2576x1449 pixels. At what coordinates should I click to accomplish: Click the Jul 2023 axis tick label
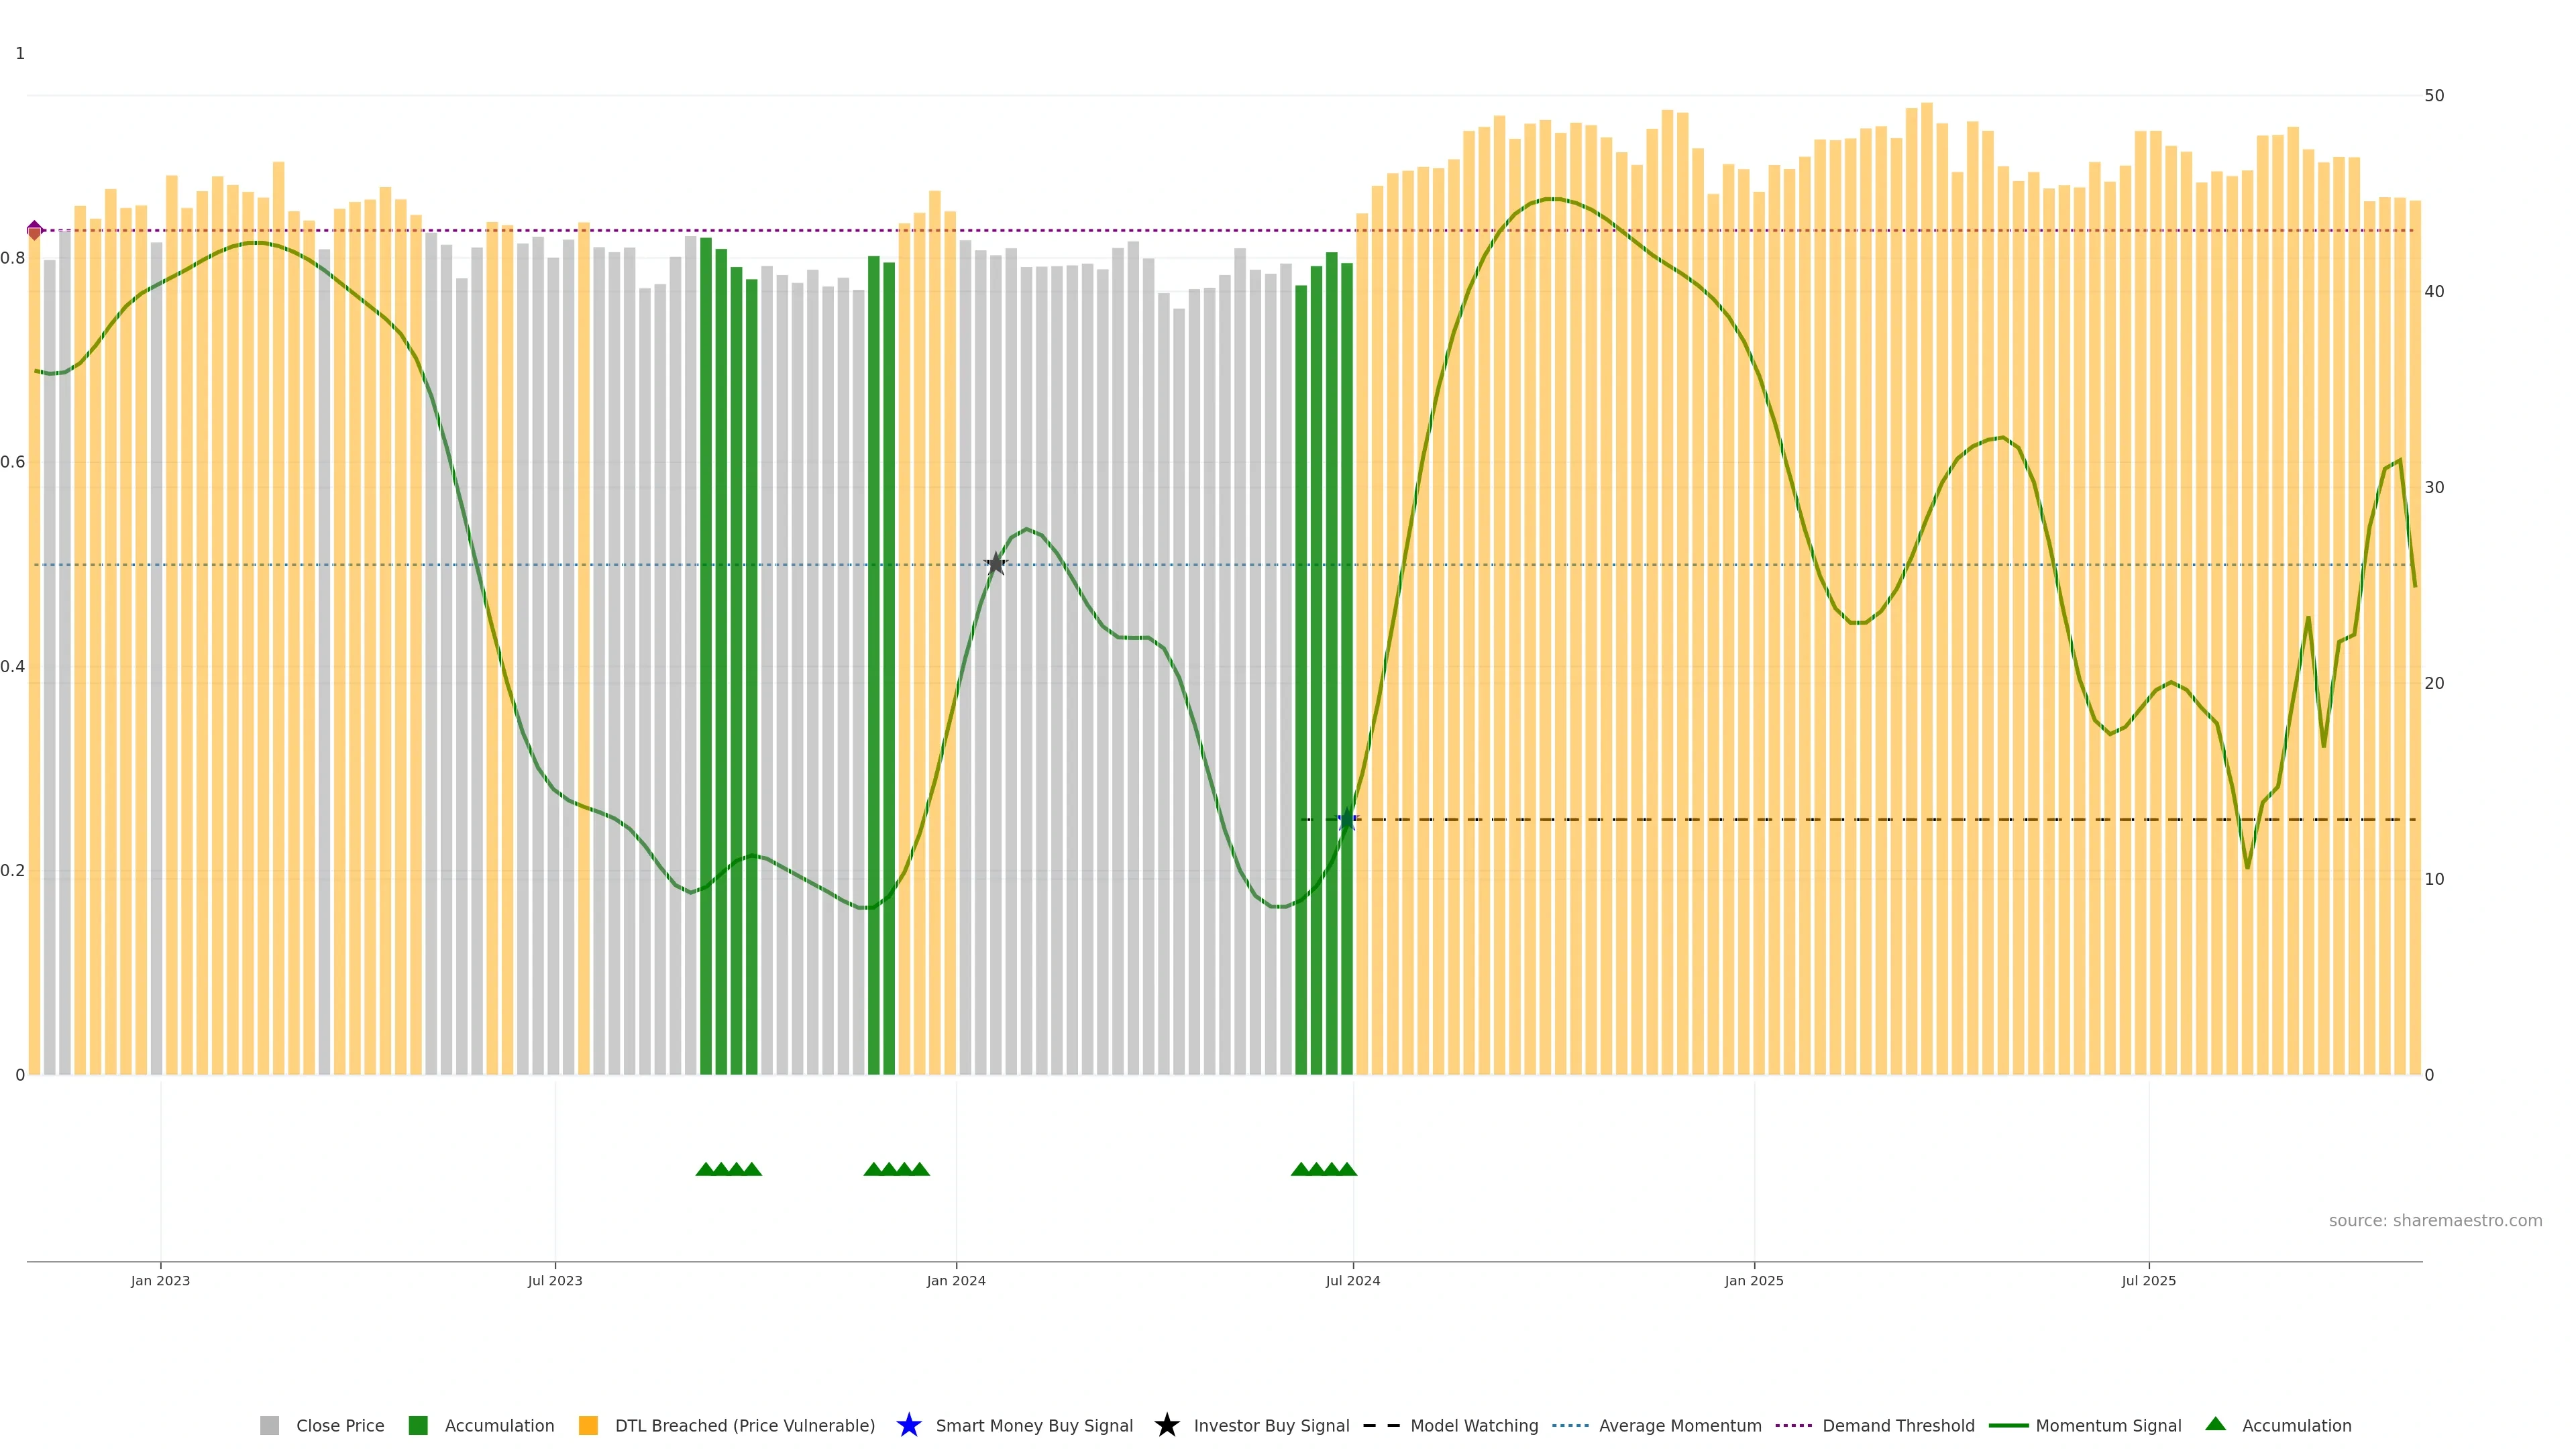pos(555,1280)
